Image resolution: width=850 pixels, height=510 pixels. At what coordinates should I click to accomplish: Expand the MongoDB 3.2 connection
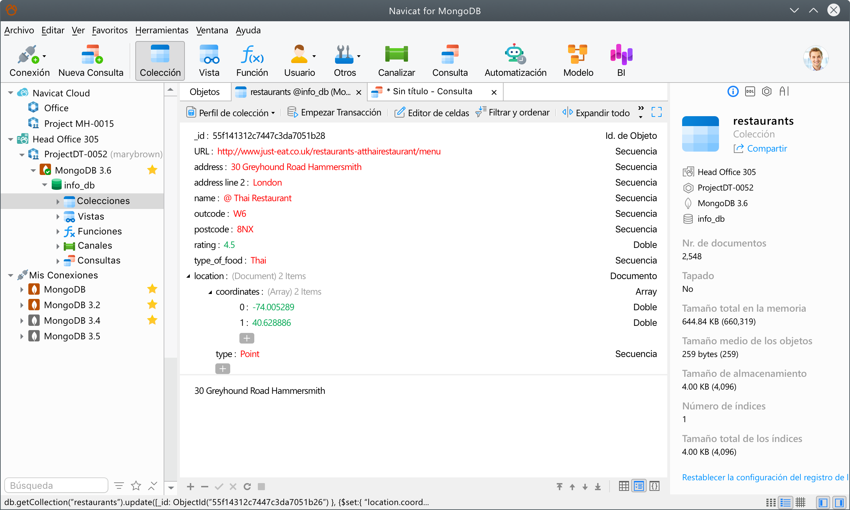pos(22,305)
